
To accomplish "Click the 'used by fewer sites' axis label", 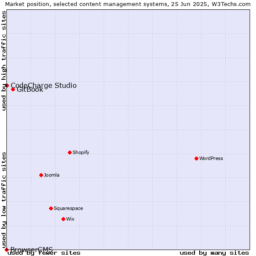I will pos(44,253).
